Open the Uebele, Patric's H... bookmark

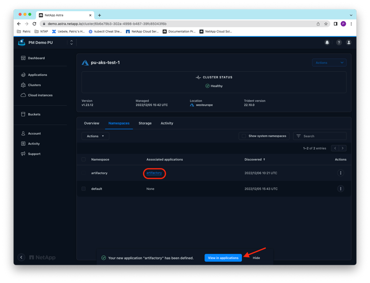(x=68, y=32)
